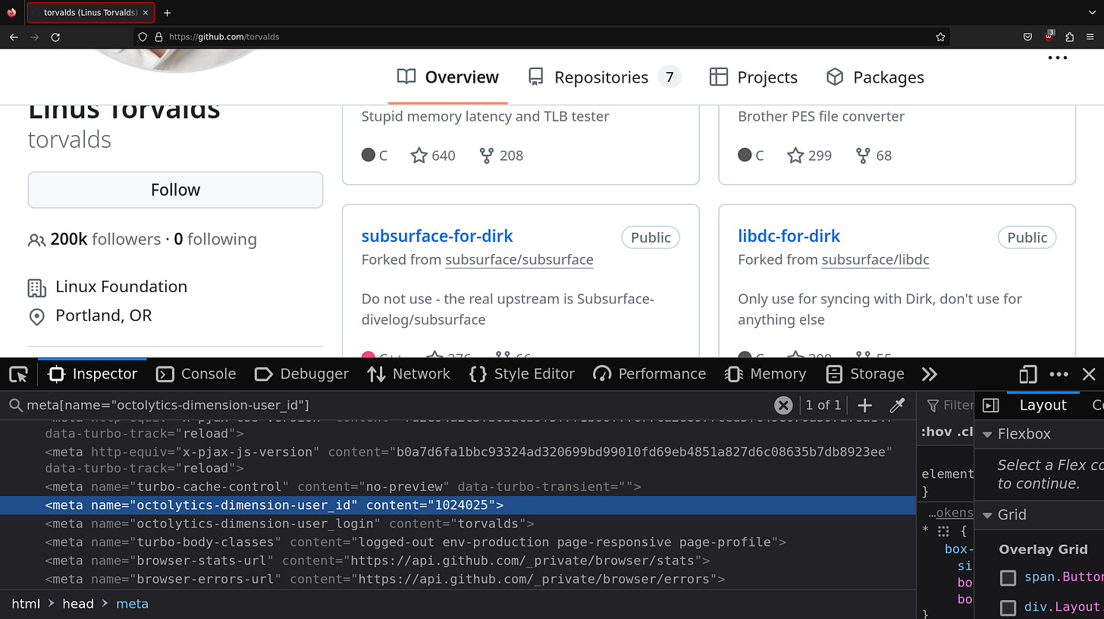Open the subsurface-for-dirk repository link
Viewport: 1104px width, 619px height.
click(x=437, y=236)
